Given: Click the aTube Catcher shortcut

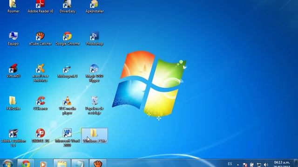Looking at the screenshot, I should [x=41, y=39].
